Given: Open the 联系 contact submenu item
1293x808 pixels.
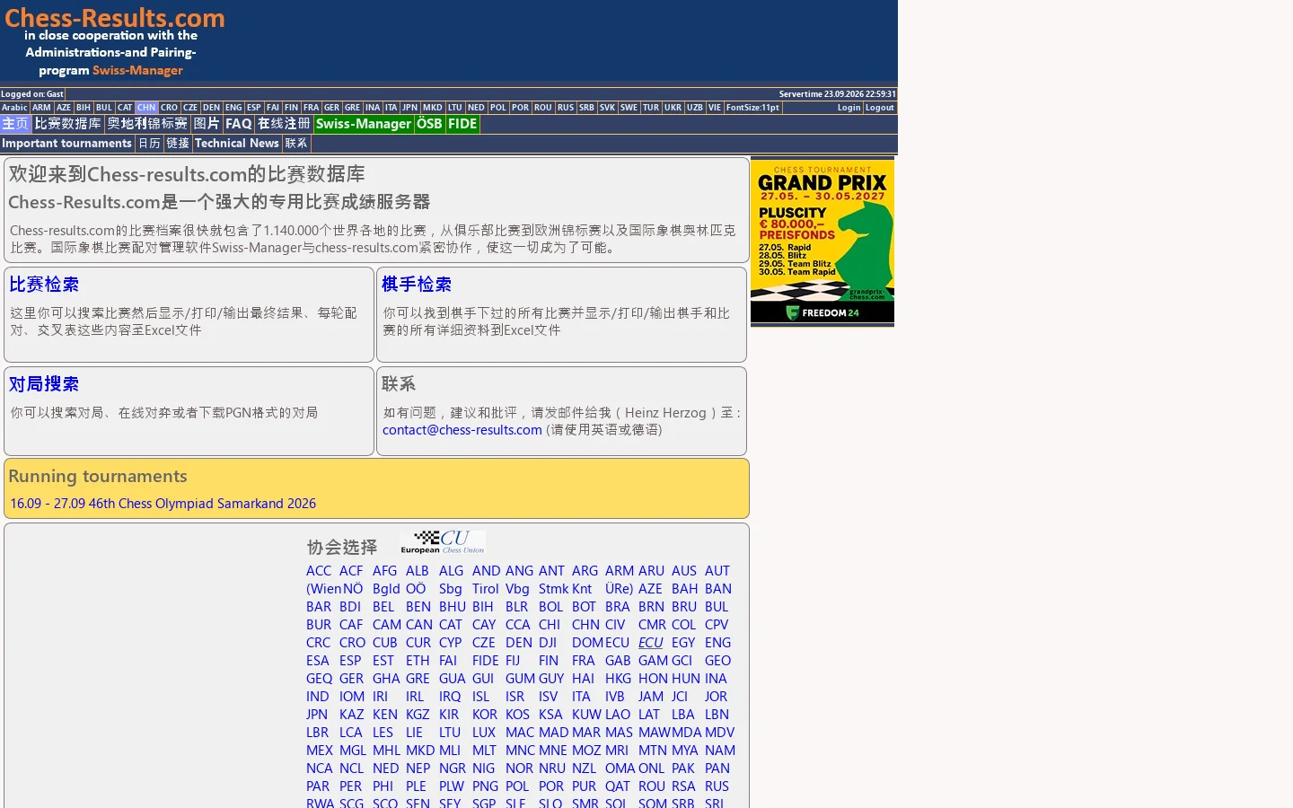Looking at the screenshot, I should 296,144.
